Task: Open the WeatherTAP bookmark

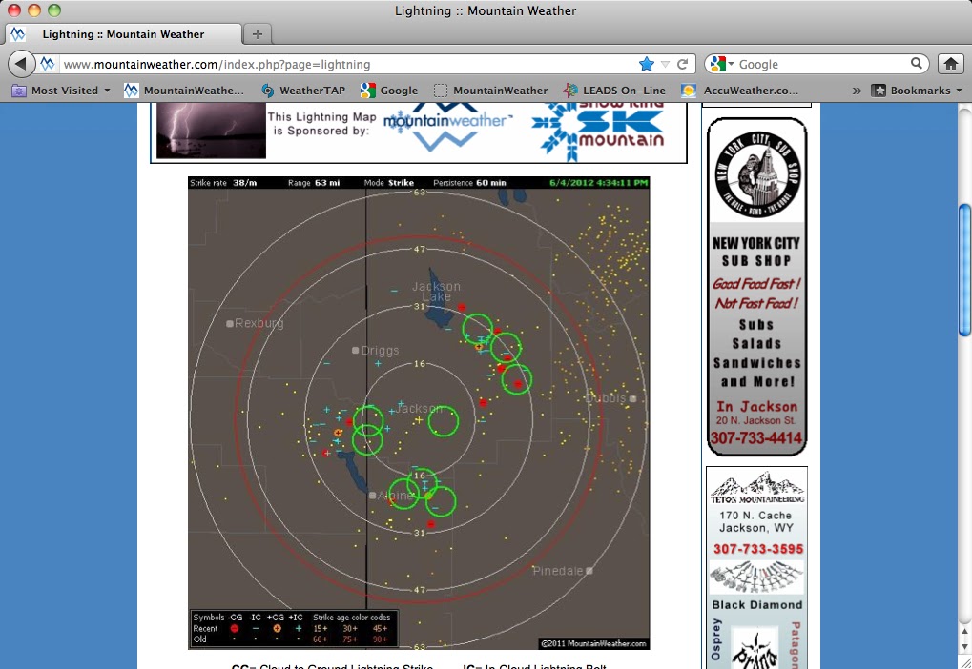Action: coord(303,91)
